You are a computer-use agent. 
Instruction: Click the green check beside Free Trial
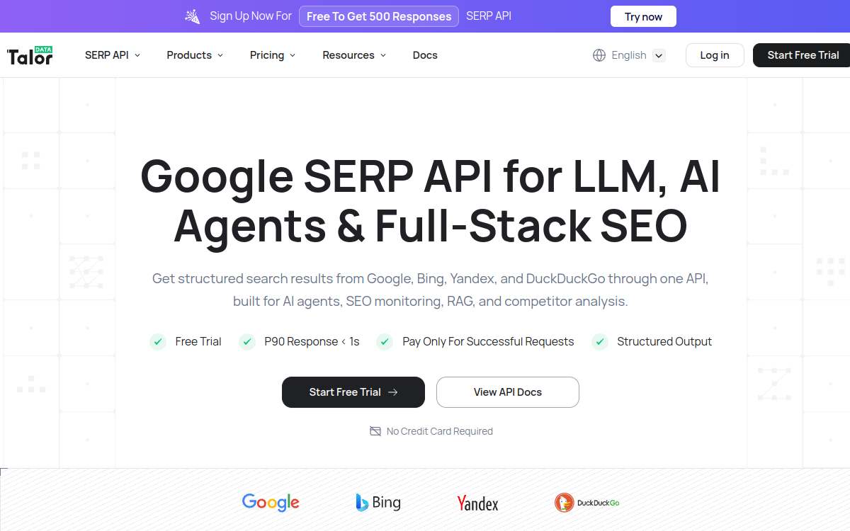point(157,342)
